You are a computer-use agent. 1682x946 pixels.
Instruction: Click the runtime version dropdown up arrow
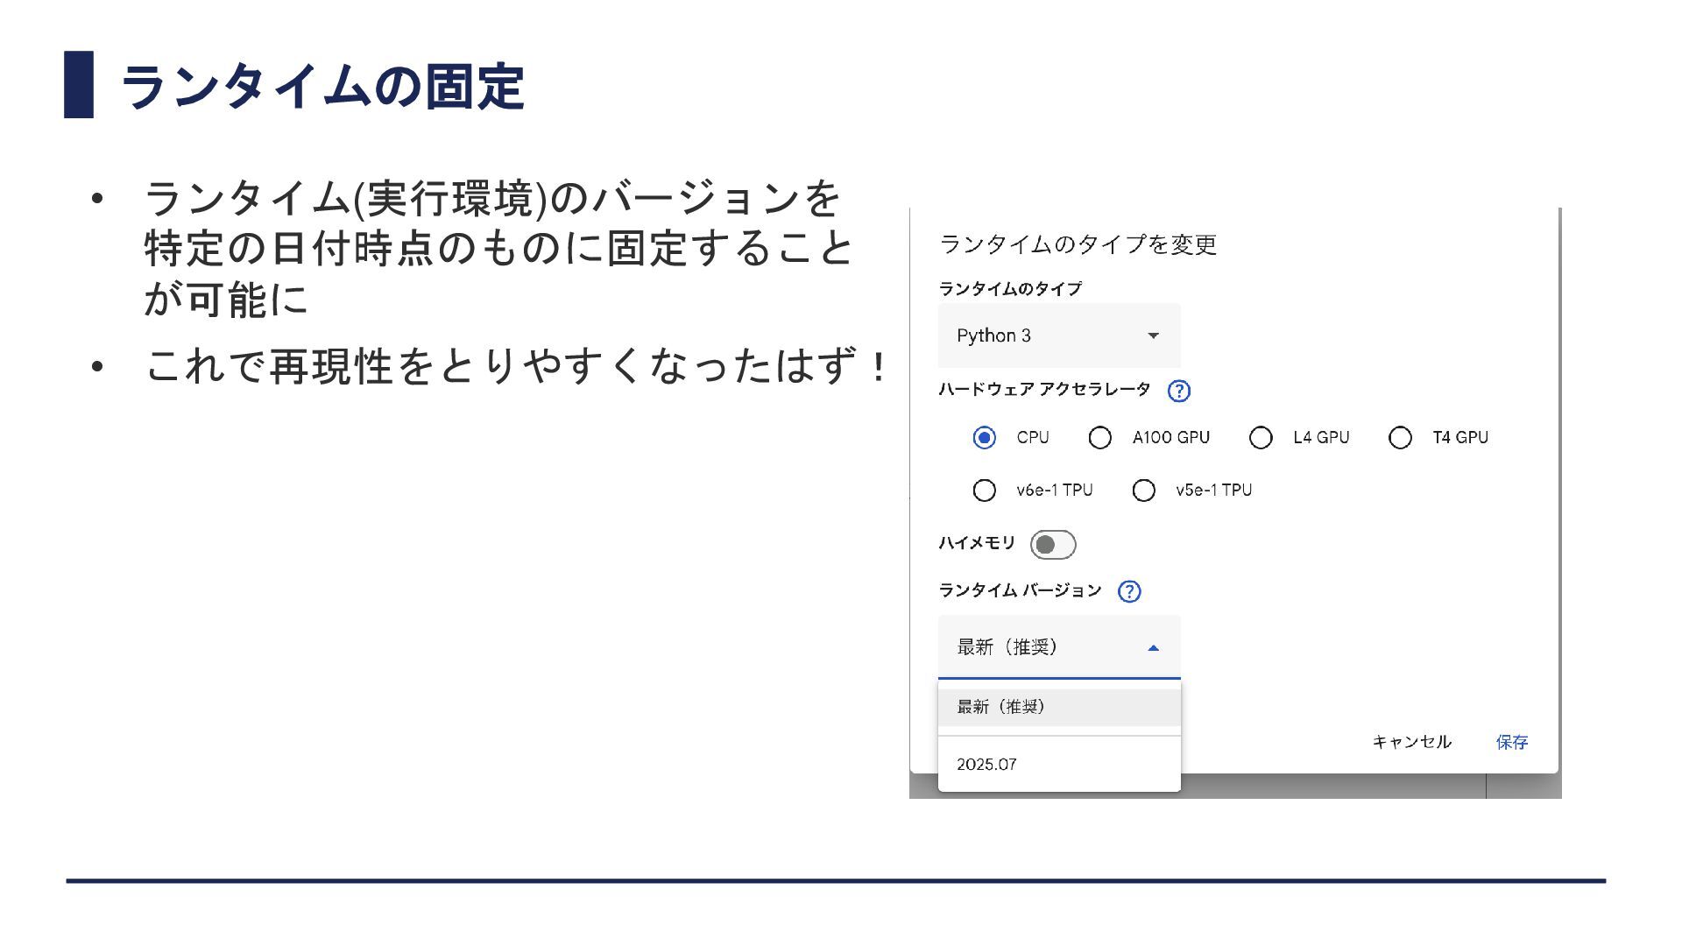(1153, 648)
